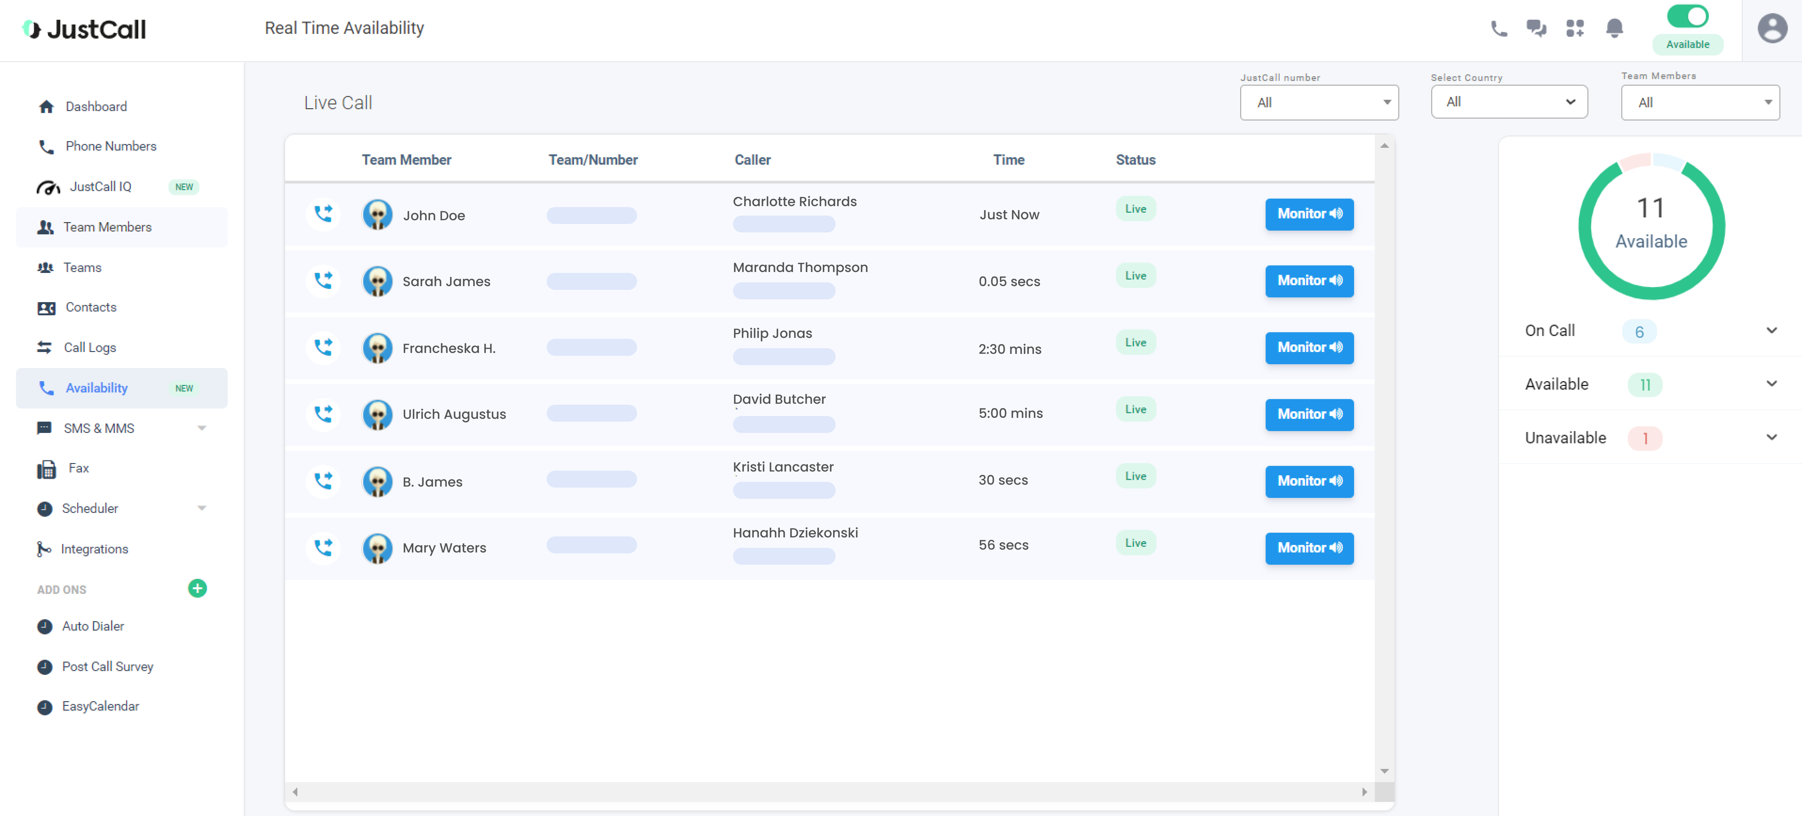1802x816 pixels.
Task: Monitor Sarah James' live call
Action: click(1309, 281)
